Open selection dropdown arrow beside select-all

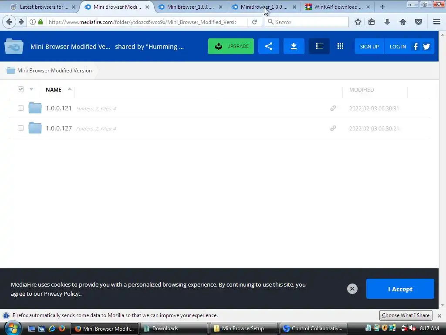[x=31, y=89]
